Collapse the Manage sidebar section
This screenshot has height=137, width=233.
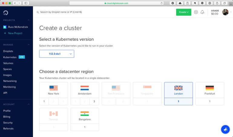click(x=29, y=45)
